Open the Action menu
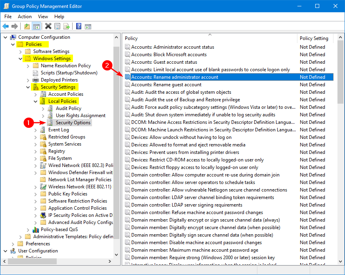345x275 pixels. tap(25, 17)
